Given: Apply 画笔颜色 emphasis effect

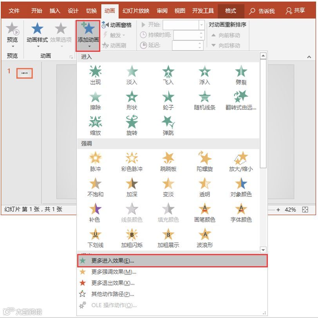Looking at the screenshot, I should click(205, 212).
